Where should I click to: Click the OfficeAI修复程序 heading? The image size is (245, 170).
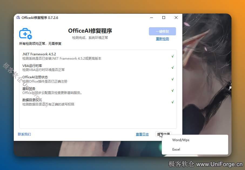coord(90,30)
